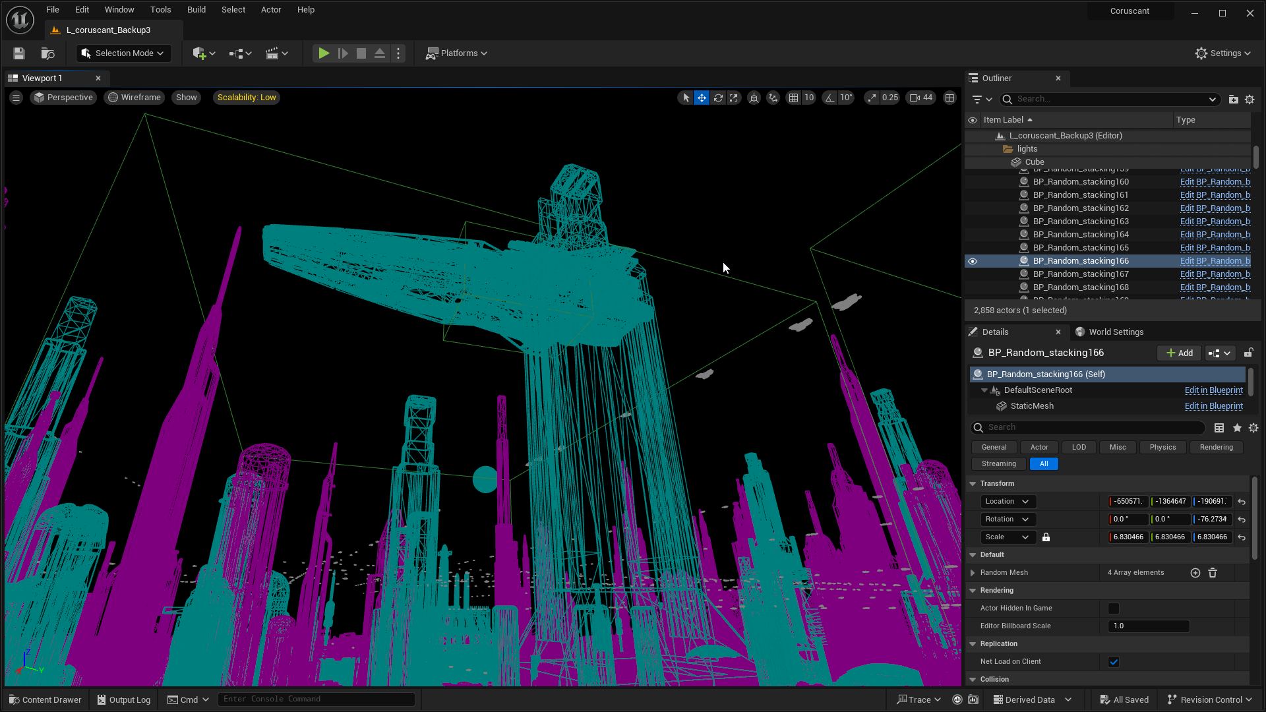Open the Details panel settings gear
Viewport: 1266px width, 712px height.
click(x=1253, y=428)
